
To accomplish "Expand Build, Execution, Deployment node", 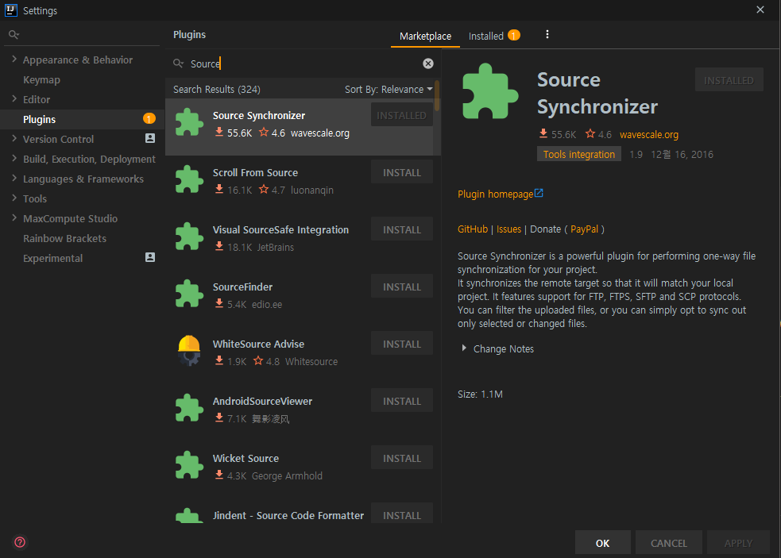I will coord(14,159).
